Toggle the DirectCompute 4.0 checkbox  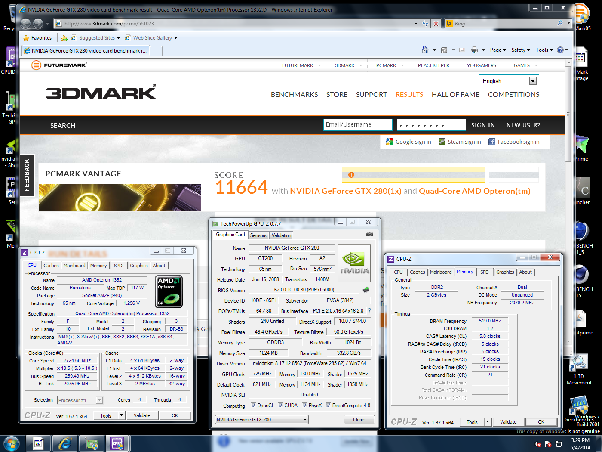pos(329,406)
